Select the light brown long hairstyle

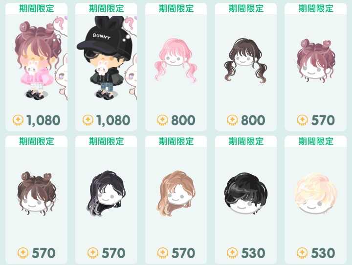(x=176, y=193)
